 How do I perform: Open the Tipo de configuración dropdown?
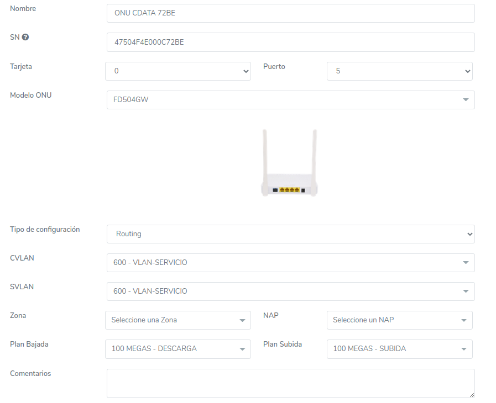tap(290, 234)
